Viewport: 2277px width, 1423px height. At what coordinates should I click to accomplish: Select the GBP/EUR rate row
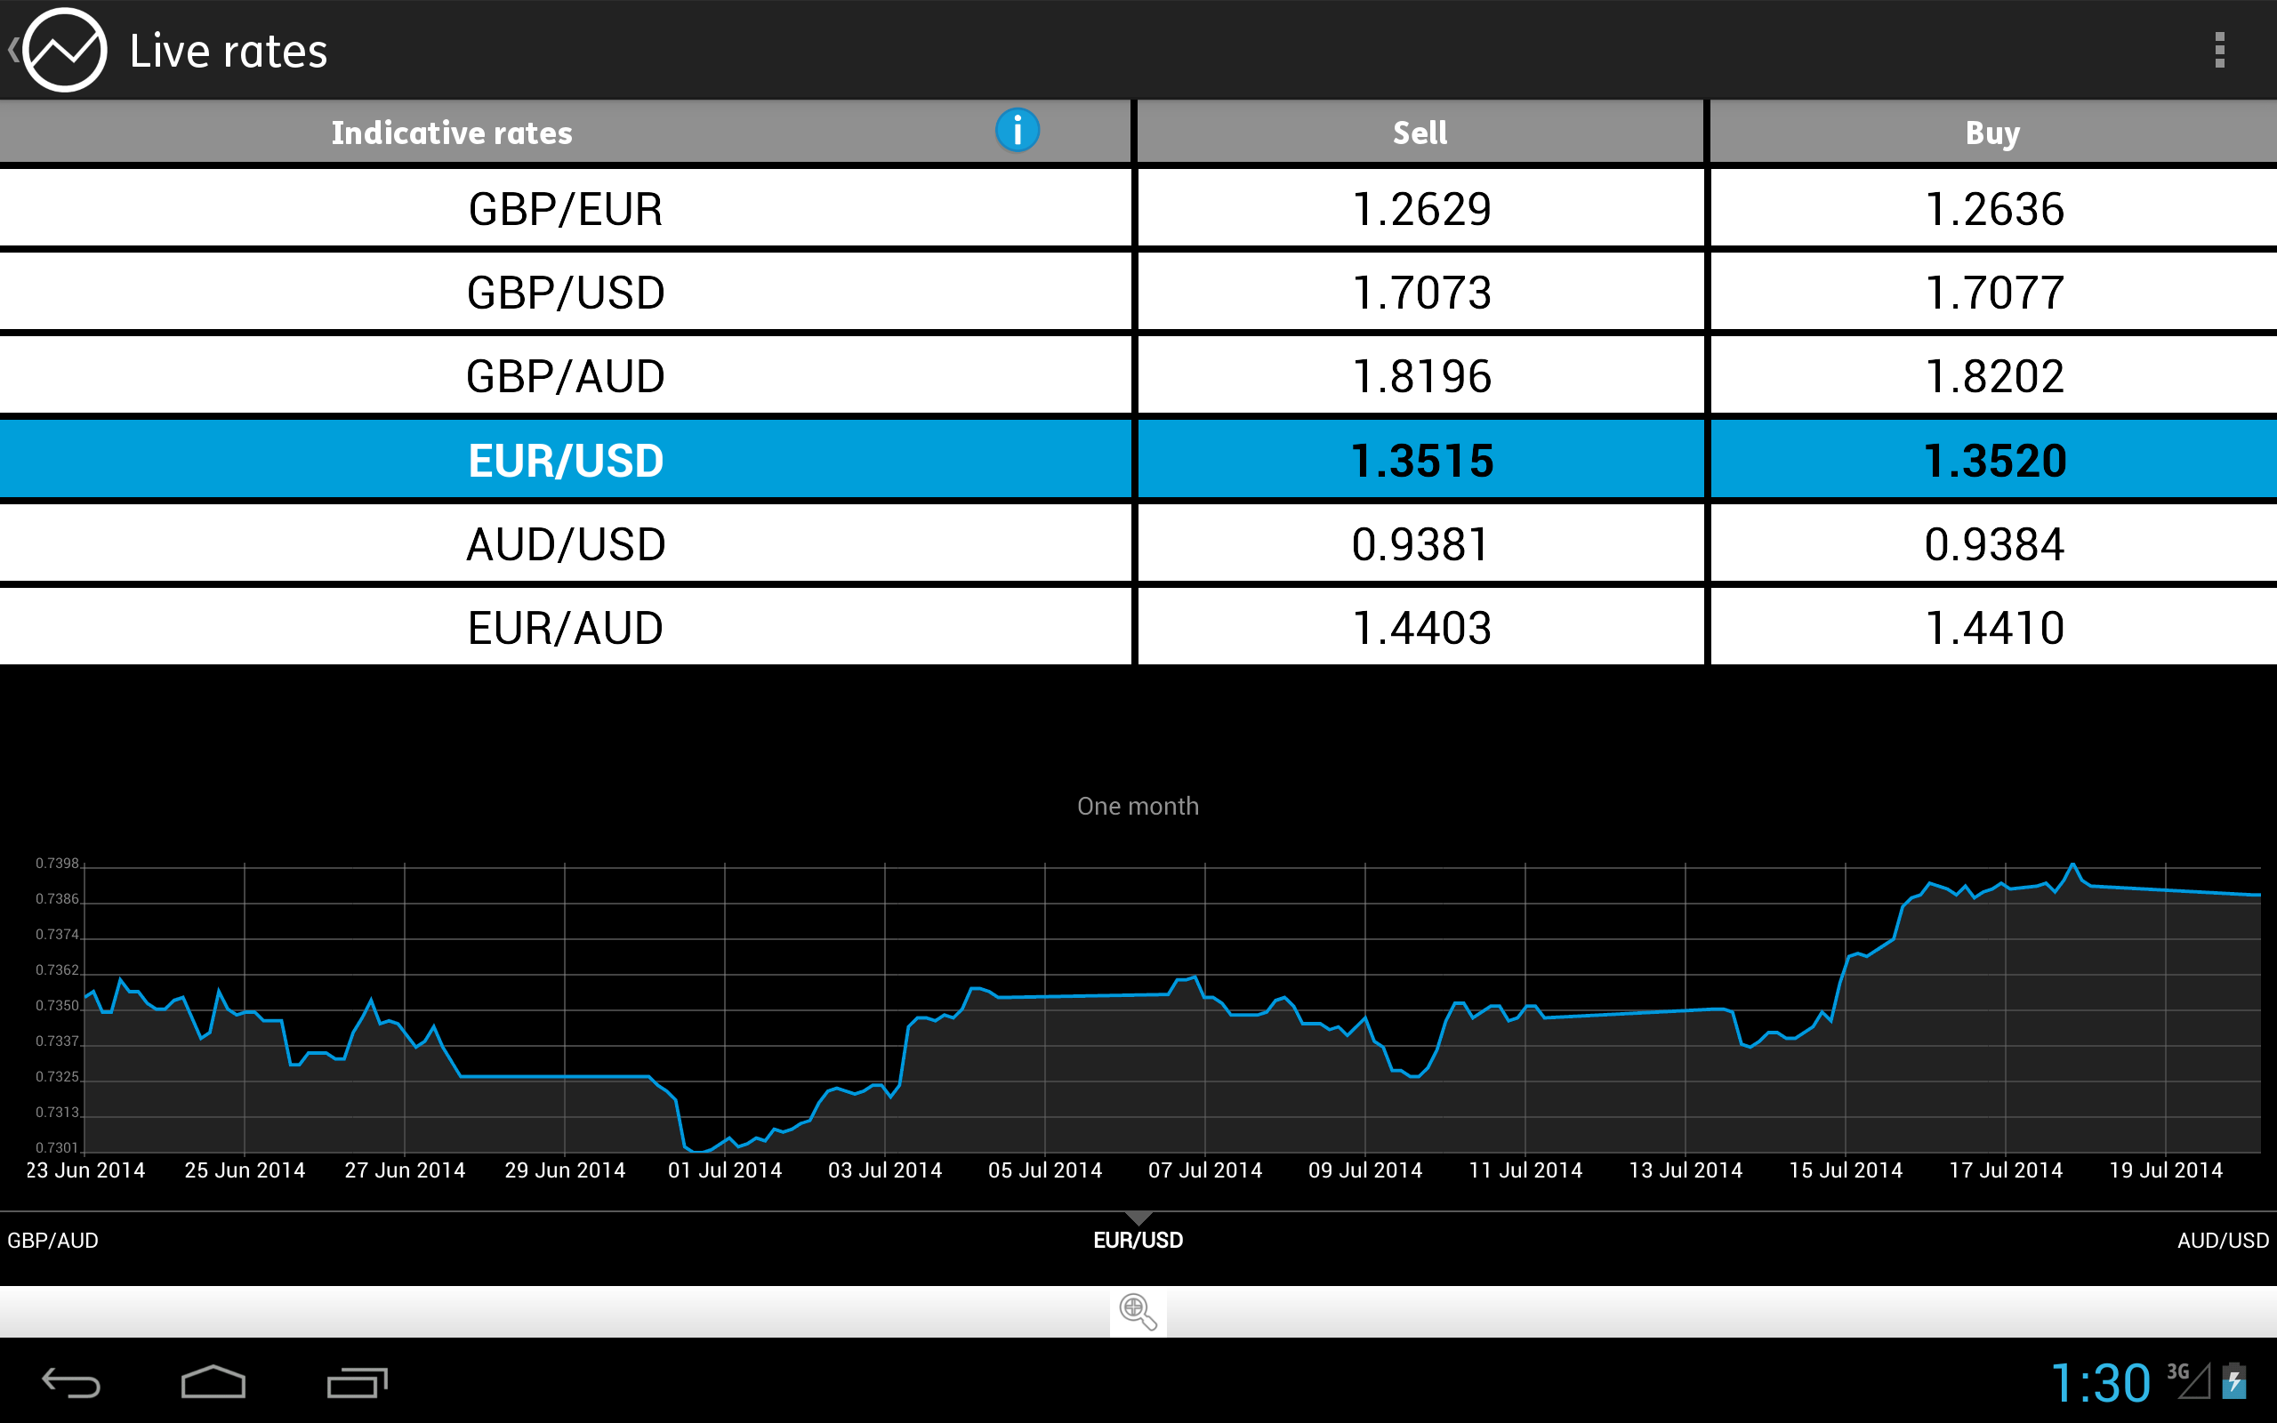click(567, 208)
